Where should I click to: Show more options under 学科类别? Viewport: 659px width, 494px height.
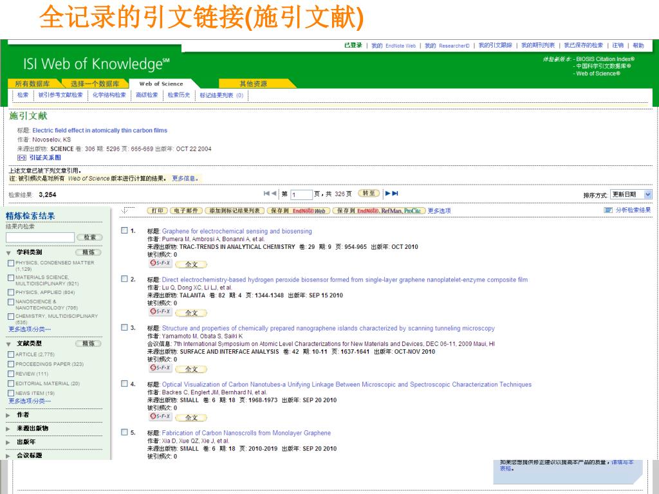[x=30, y=329]
